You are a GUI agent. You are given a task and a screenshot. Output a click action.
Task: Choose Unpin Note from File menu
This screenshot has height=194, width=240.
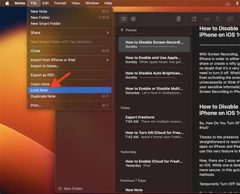click(70, 84)
